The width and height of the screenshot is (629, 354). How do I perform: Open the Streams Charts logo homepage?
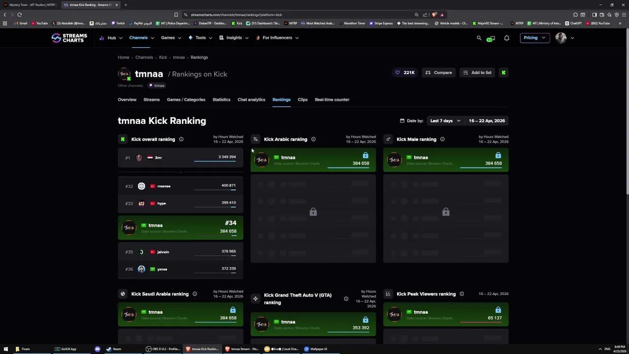coord(69,38)
